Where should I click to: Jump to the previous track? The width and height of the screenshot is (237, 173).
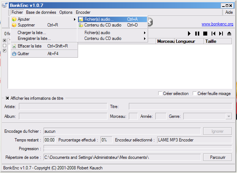click(x=213, y=33)
